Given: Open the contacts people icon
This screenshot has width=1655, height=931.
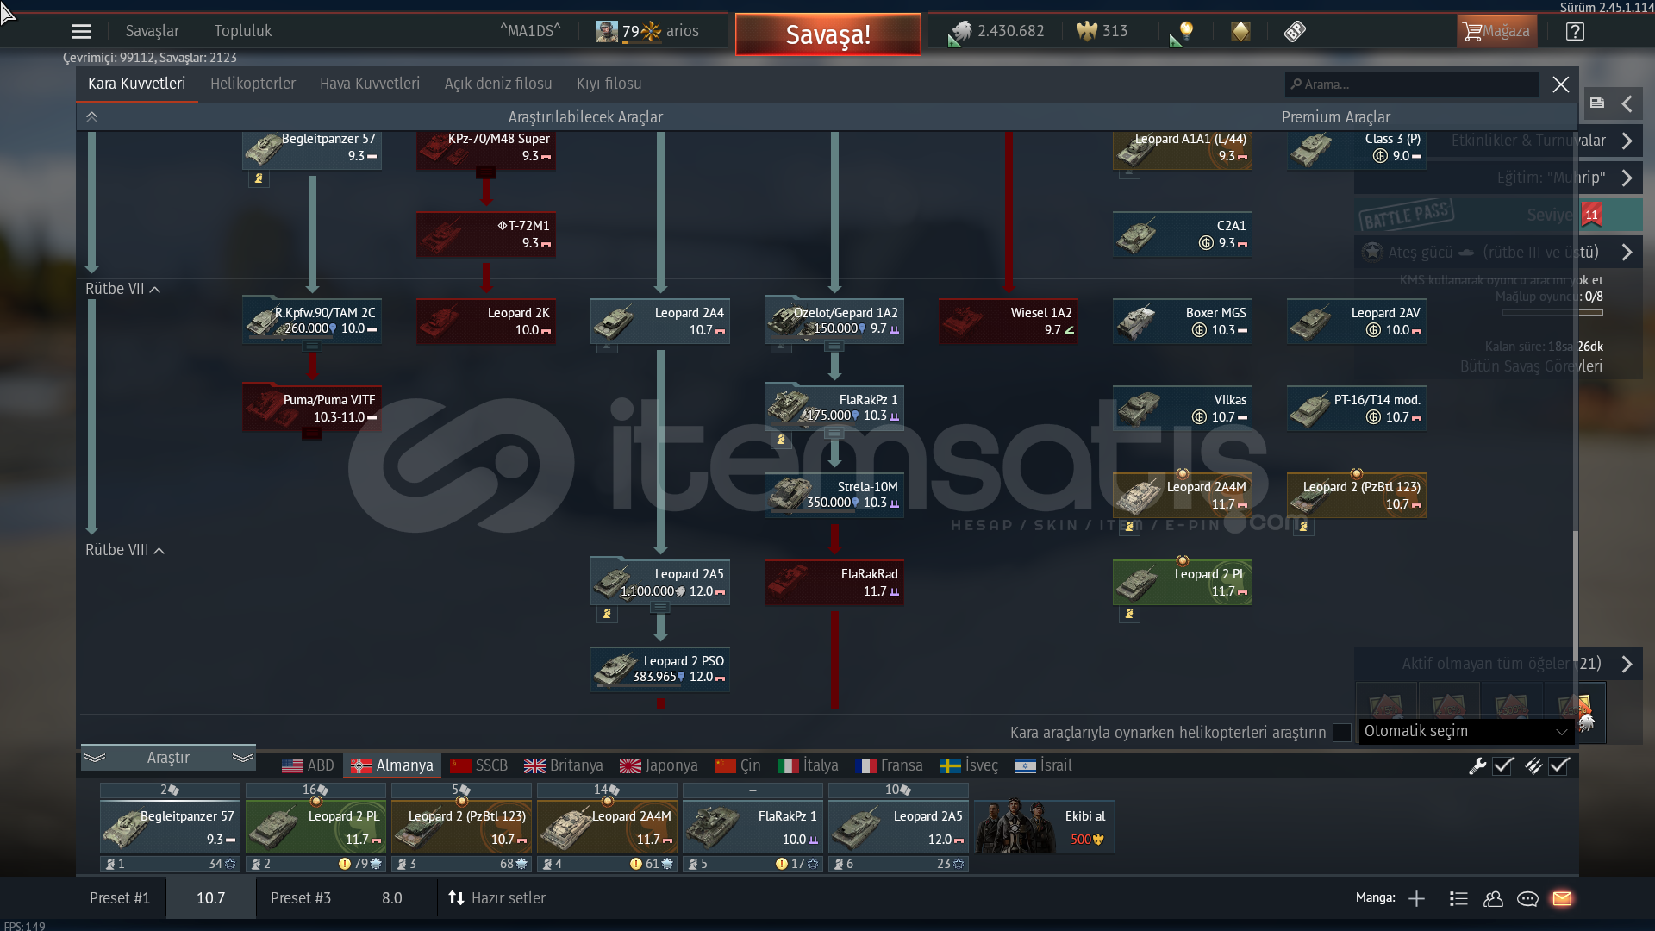Looking at the screenshot, I should (x=1493, y=899).
